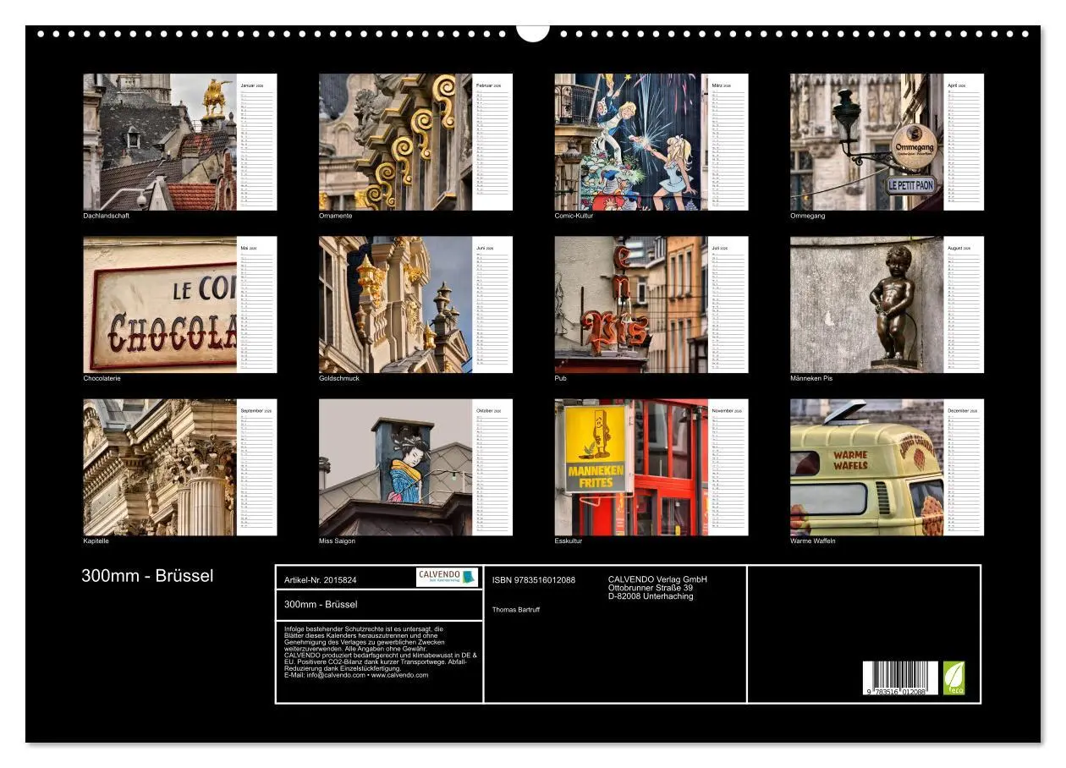Click the 'Comic-Kultur' caption

click(574, 216)
